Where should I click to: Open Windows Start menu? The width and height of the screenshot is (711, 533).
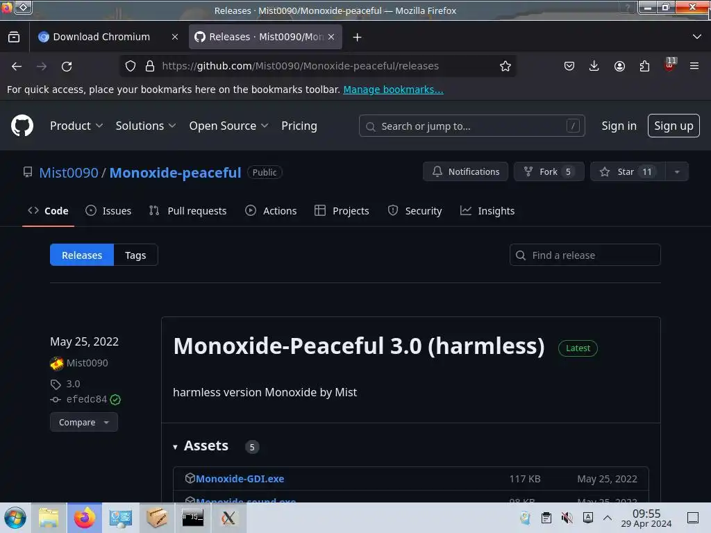[x=15, y=518]
